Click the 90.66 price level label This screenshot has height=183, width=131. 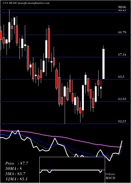(x=122, y=8)
